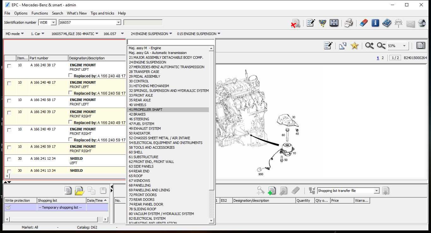431x233 pixels.
Task: Open the WDB identification prefix dropdown
Action: point(53,22)
